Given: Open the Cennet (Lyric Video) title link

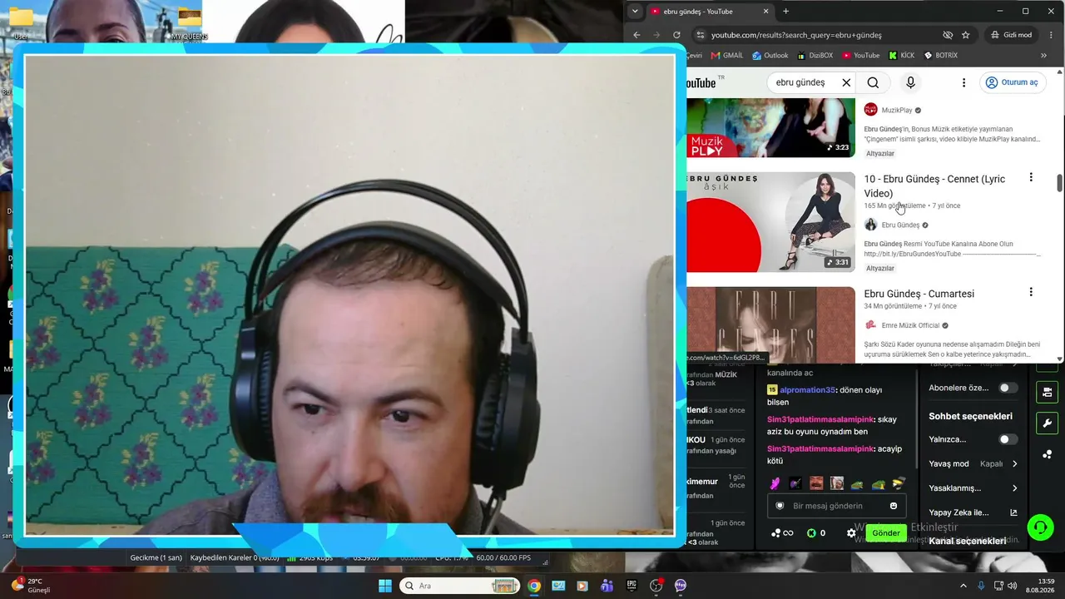Looking at the screenshot, I should point(934,186).
